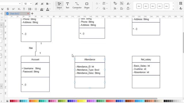Open bullet list options
Screen dimensions: 184x103
30,9
